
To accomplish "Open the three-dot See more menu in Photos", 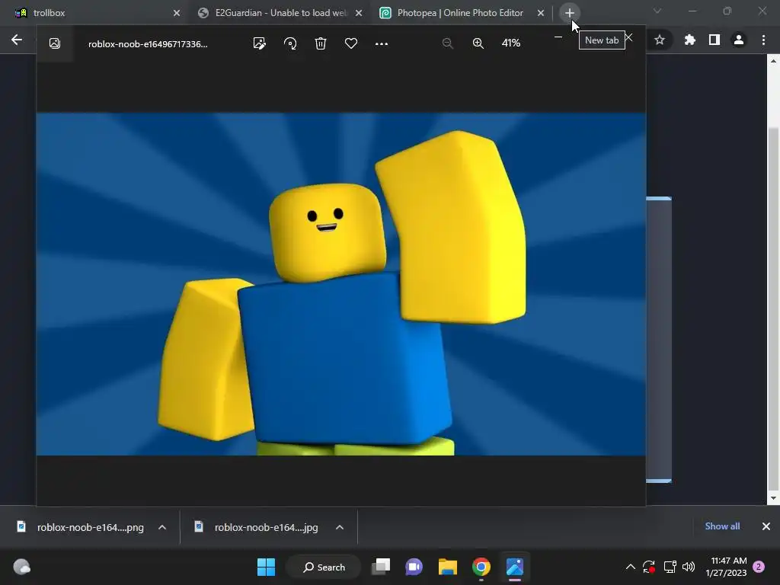I will (x=382, y=43).
